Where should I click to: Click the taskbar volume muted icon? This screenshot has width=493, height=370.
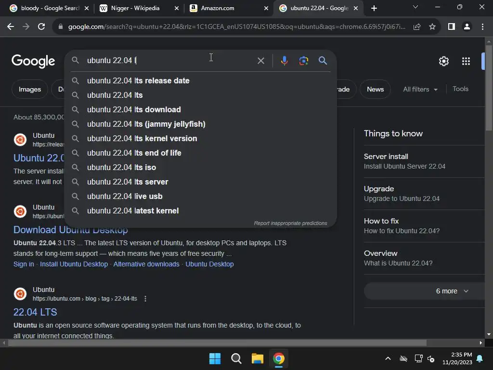(431, 358)
